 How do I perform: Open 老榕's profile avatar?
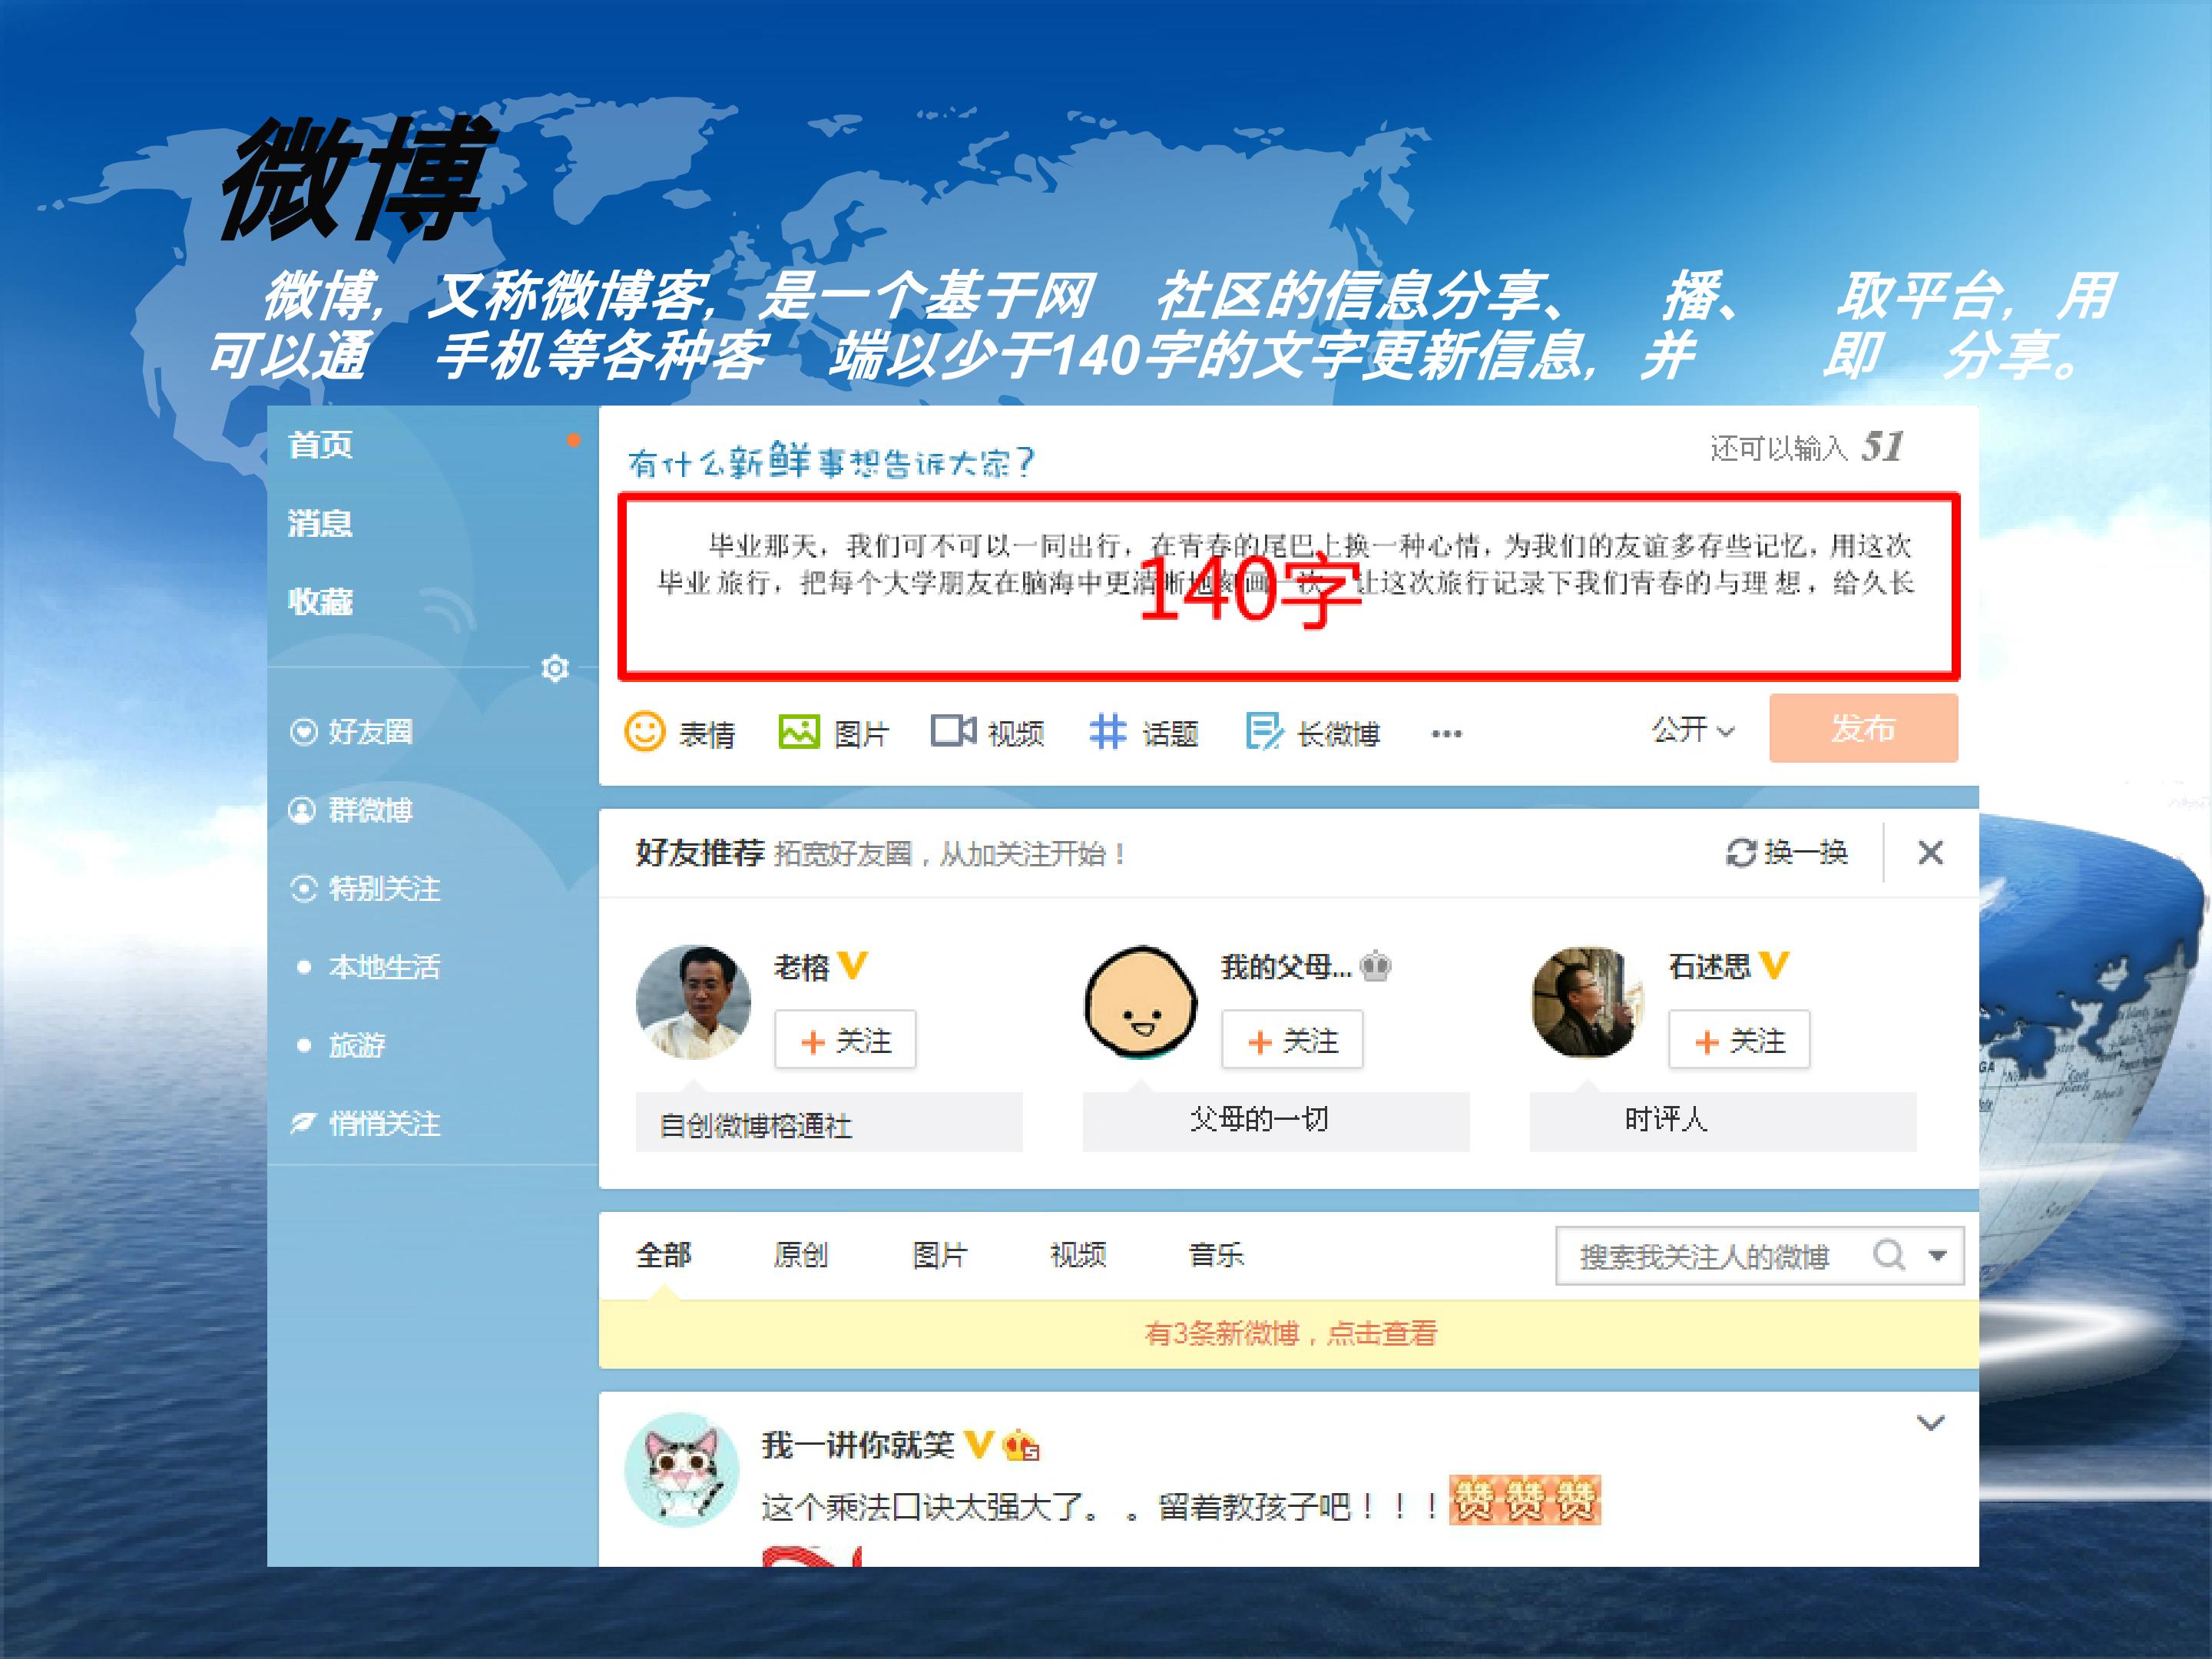pos(693,1002)
